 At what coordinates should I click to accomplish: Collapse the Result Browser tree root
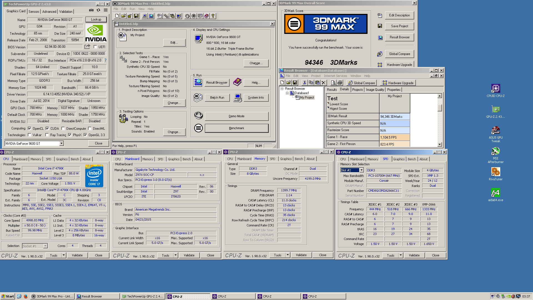[282, 89]
